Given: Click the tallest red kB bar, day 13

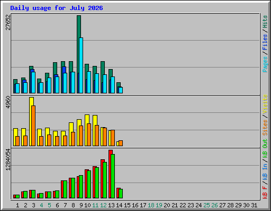Looking at the screenshot, I should (x=111, y=174).
